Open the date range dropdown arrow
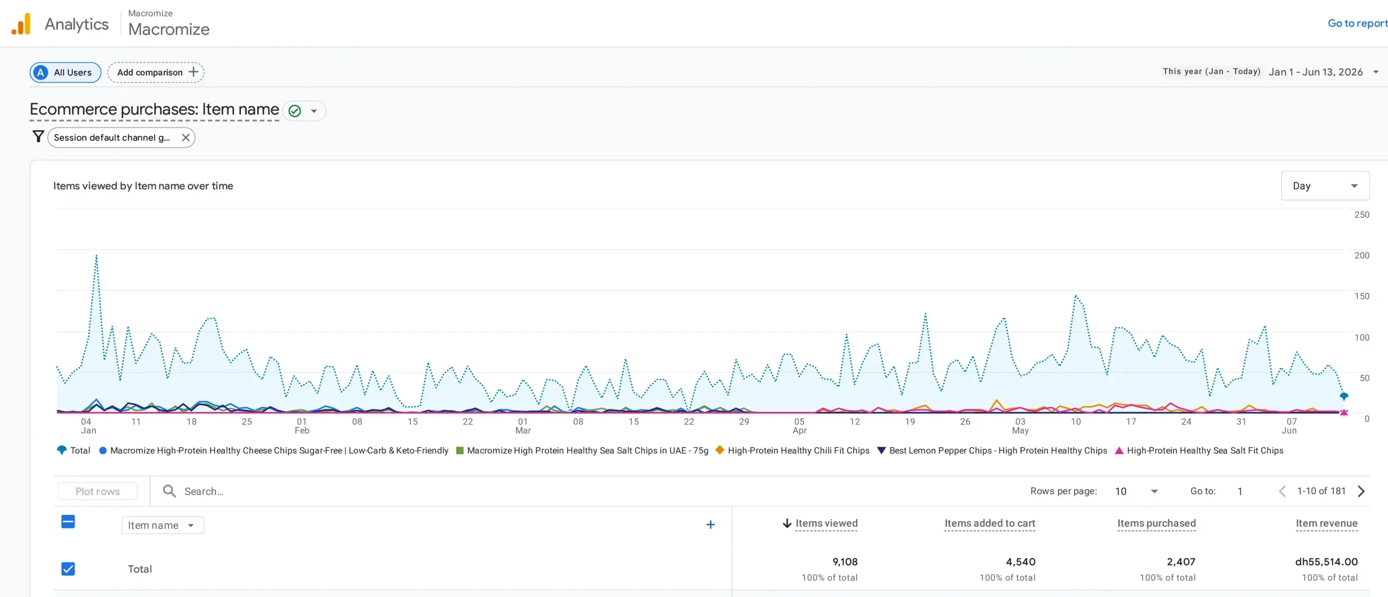The image size is (1388, 597). (1375, 72)
